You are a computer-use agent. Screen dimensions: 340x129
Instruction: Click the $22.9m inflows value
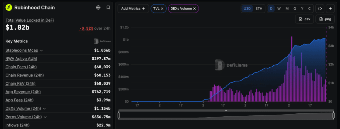click(104, 125)
